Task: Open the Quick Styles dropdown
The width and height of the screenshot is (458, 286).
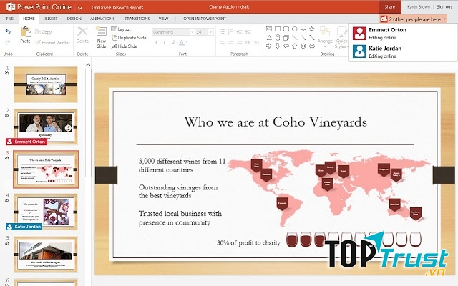Action: [x=341, y=37]
